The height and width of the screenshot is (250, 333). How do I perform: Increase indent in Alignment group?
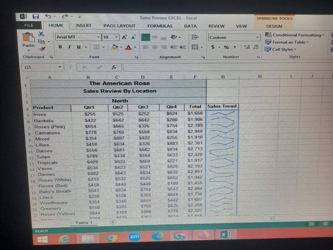[182, 47]
